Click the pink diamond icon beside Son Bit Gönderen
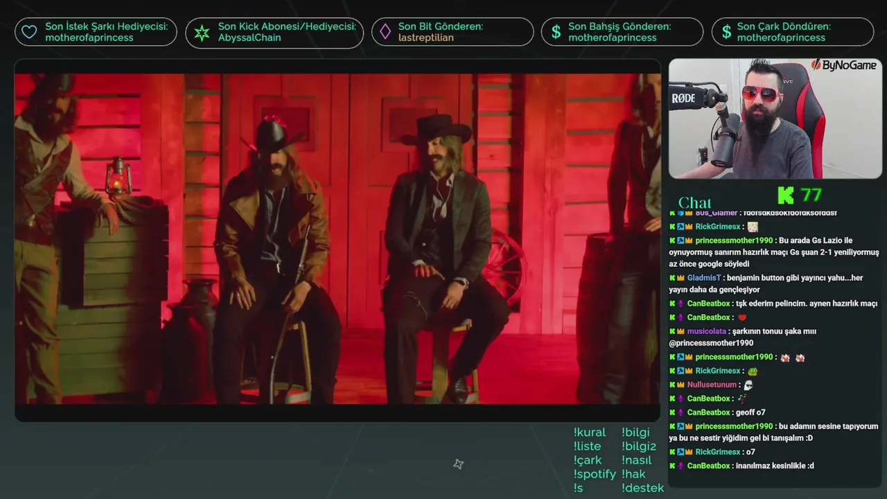 point(385,32)
